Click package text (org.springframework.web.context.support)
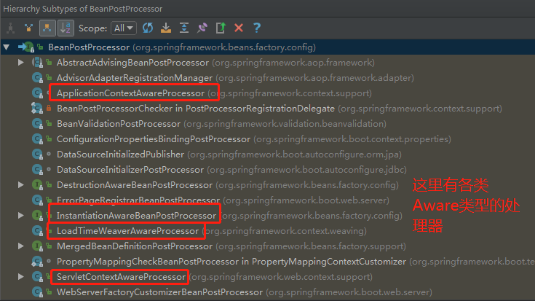The height and width of the screenshot is (301, 535). point(280,277)
